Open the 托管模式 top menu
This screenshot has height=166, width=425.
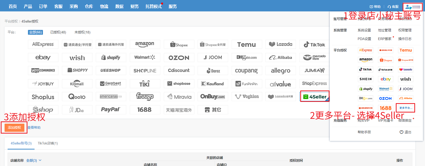153,6
